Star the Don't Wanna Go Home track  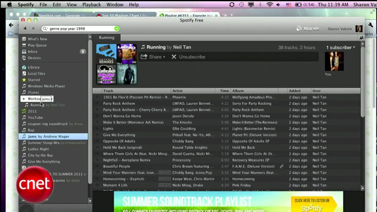pos(97,116)
